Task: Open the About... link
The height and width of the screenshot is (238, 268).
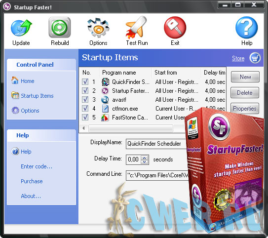Action: 31,196
